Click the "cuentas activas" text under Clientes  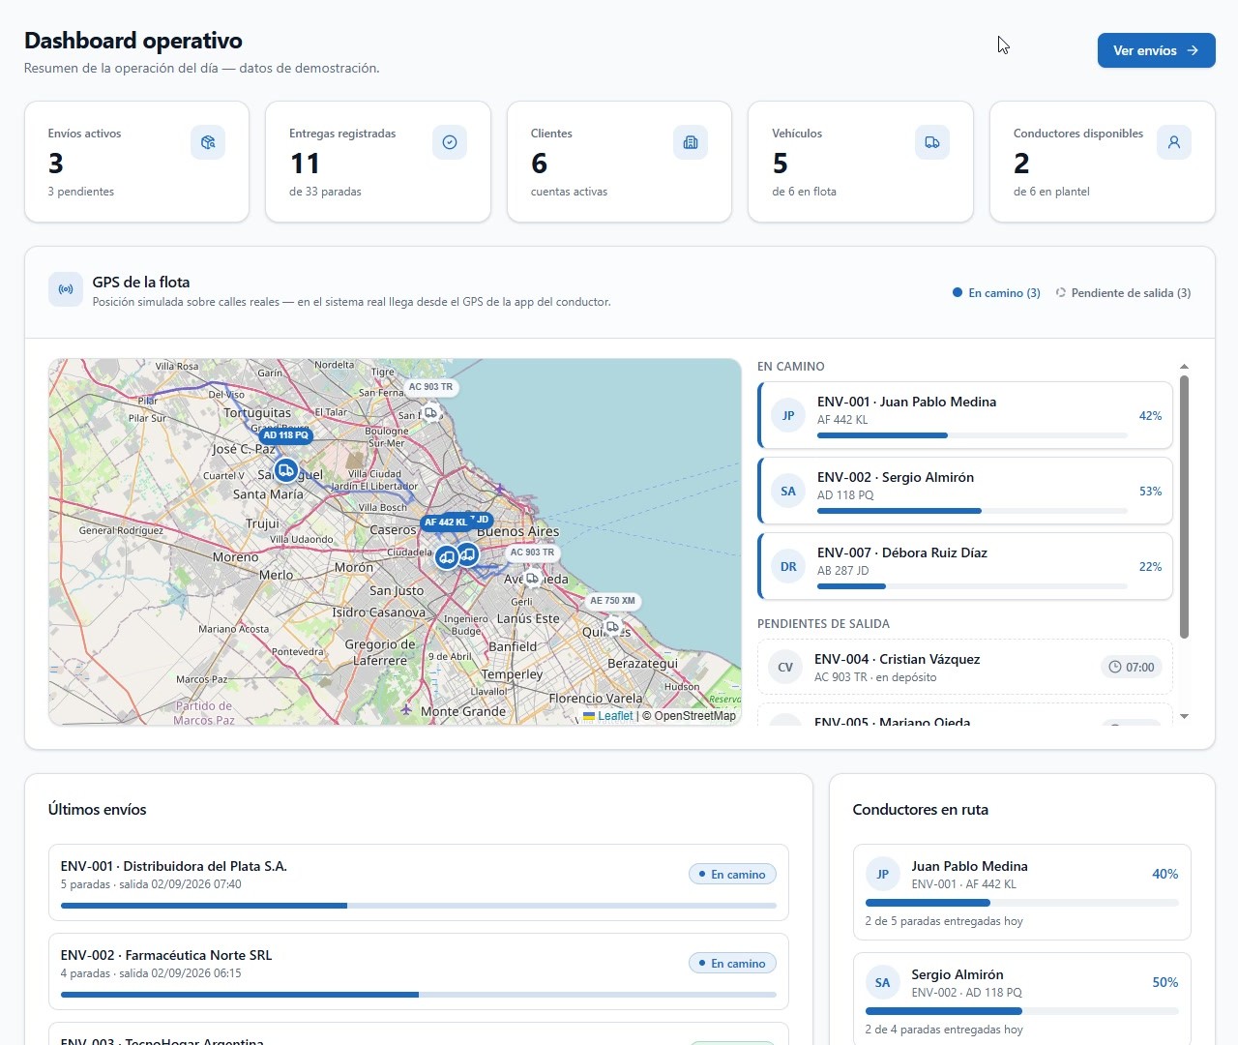569,192
